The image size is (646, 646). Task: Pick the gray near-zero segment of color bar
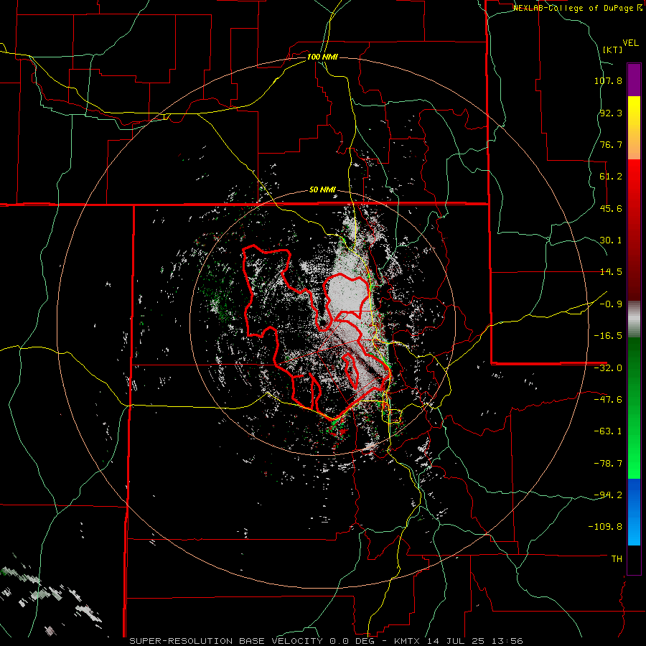[x=634, y=319]
